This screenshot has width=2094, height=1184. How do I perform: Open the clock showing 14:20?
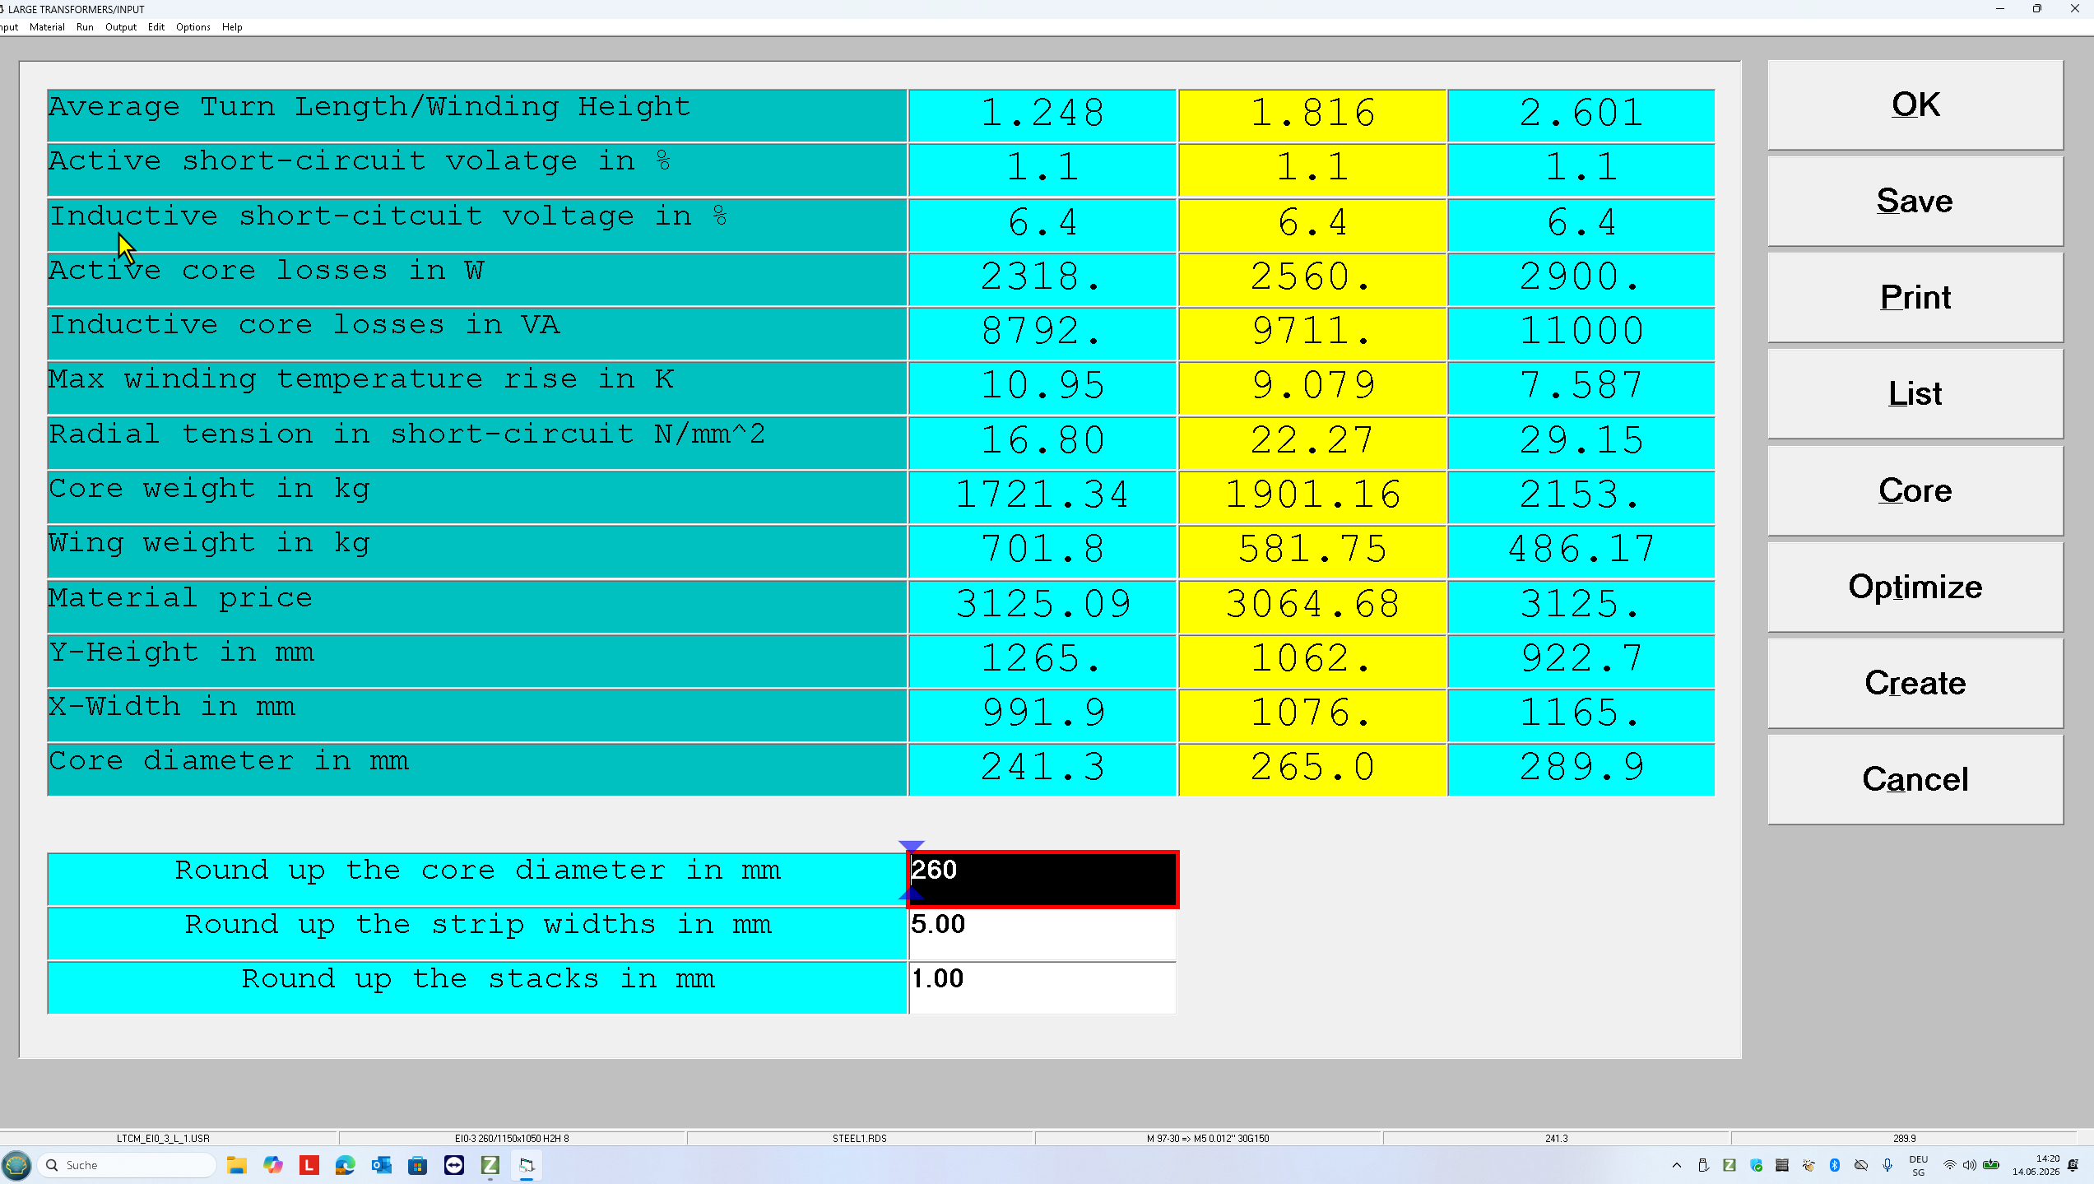click(2036, 1165)
